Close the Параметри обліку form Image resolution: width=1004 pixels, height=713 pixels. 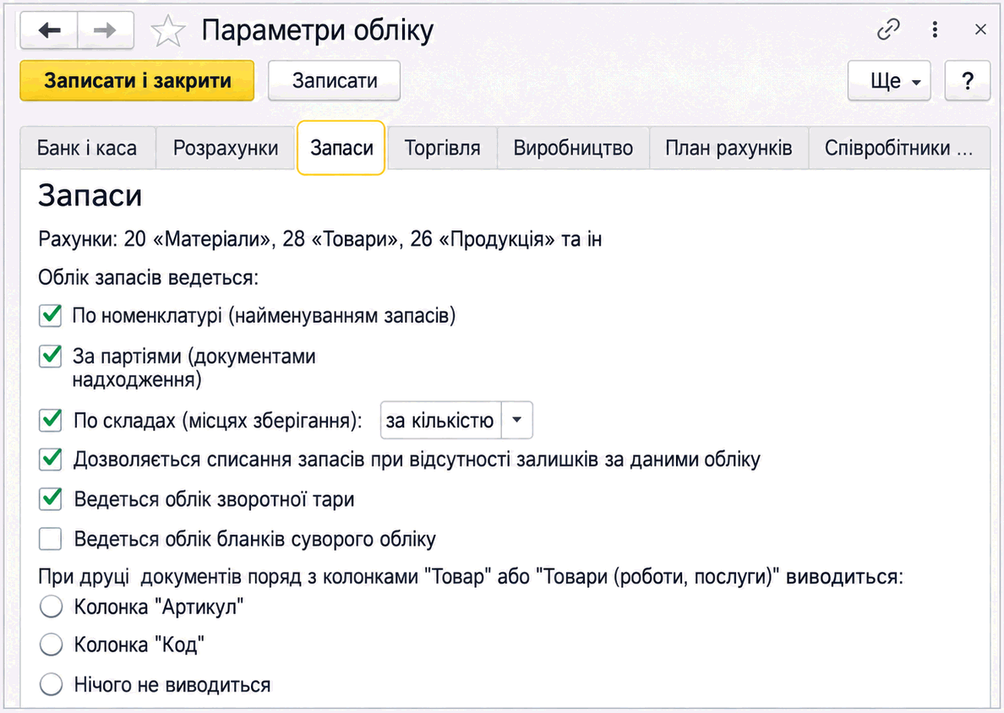(980, 30)
